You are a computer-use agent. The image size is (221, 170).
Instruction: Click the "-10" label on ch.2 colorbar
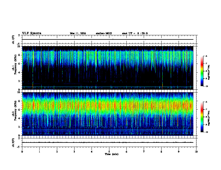pos(206,132)
